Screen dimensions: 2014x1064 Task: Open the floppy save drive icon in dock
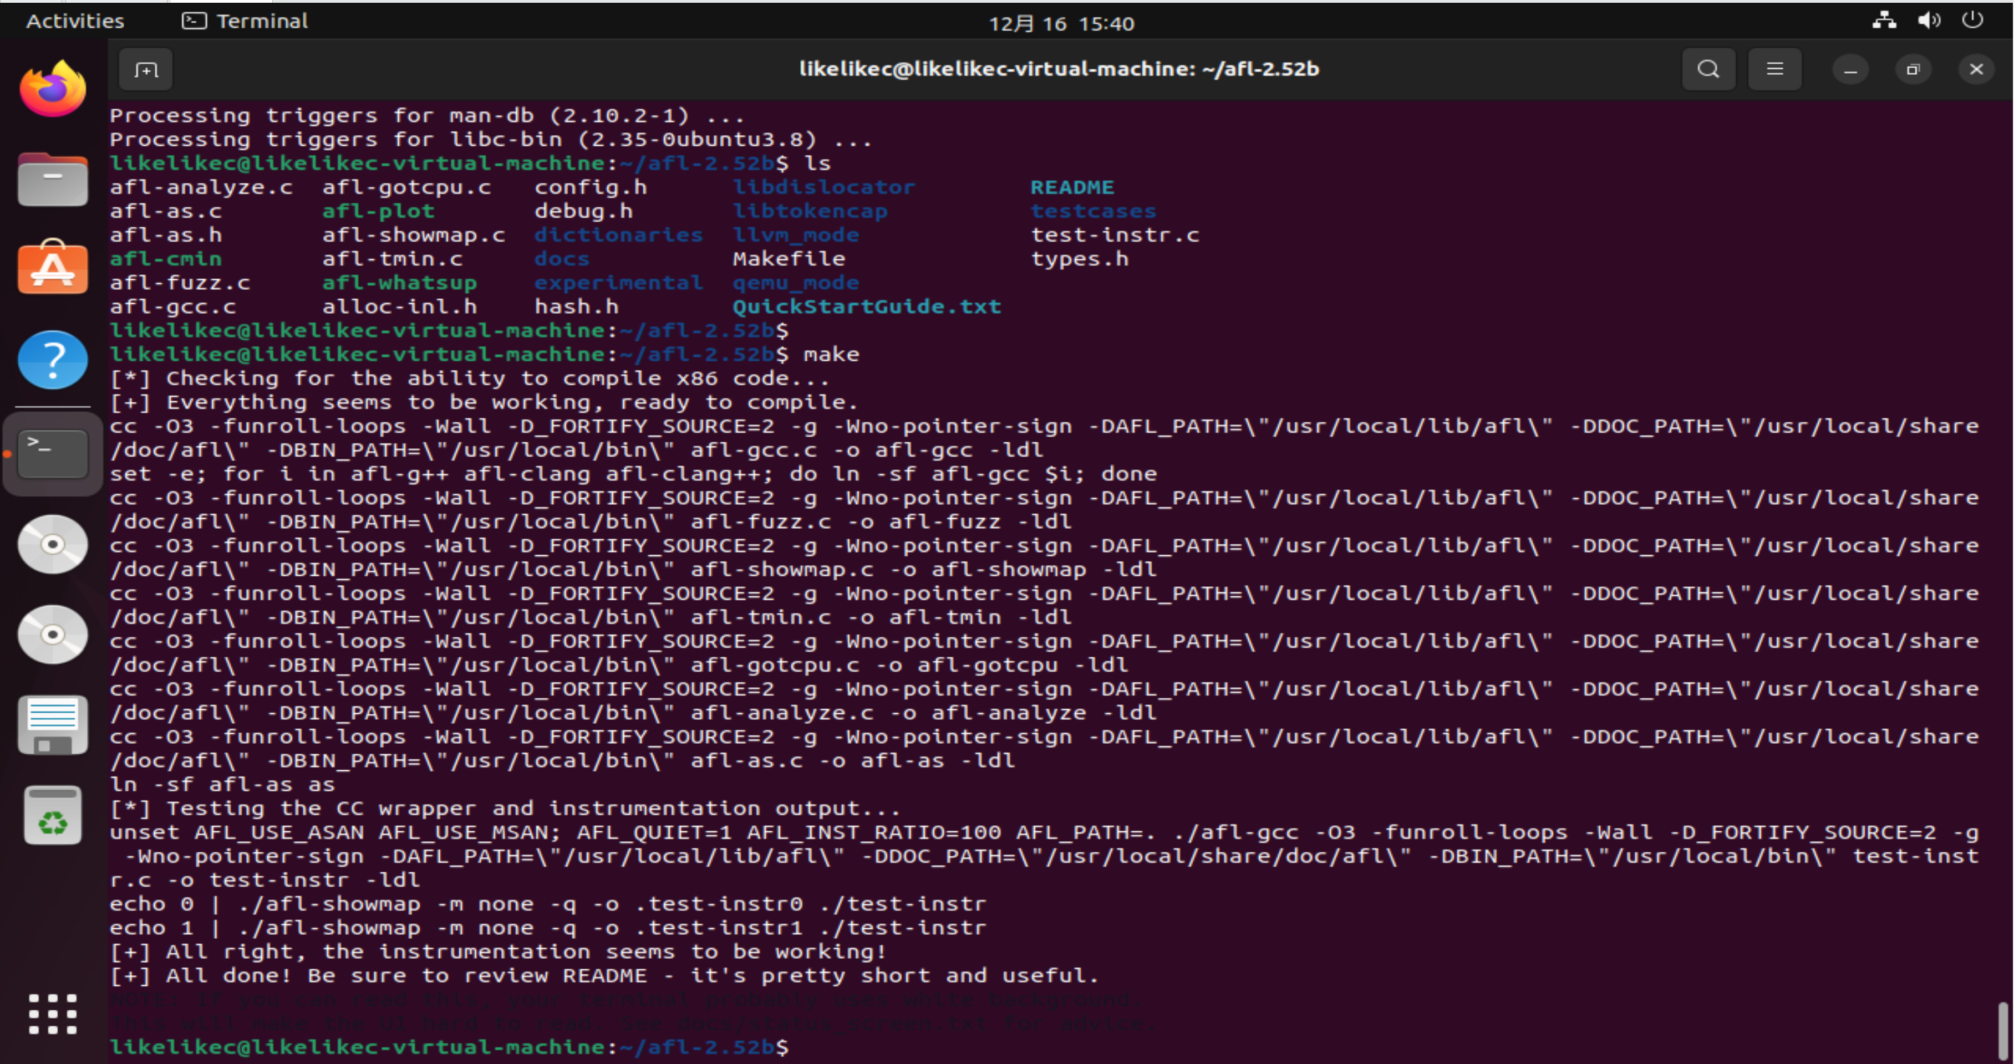52,724
